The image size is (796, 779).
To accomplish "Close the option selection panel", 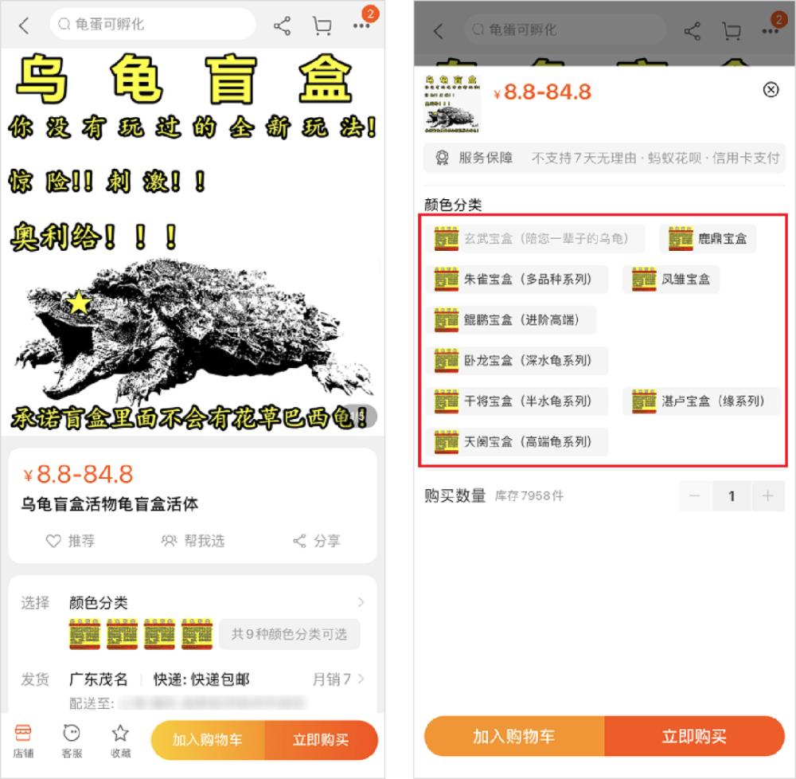I will [771, 90].
